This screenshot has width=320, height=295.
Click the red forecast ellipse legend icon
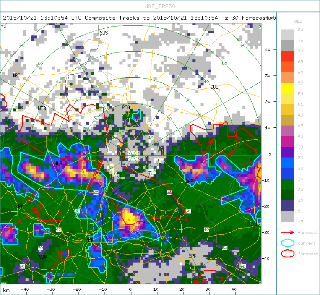click(x=288, y=254)
